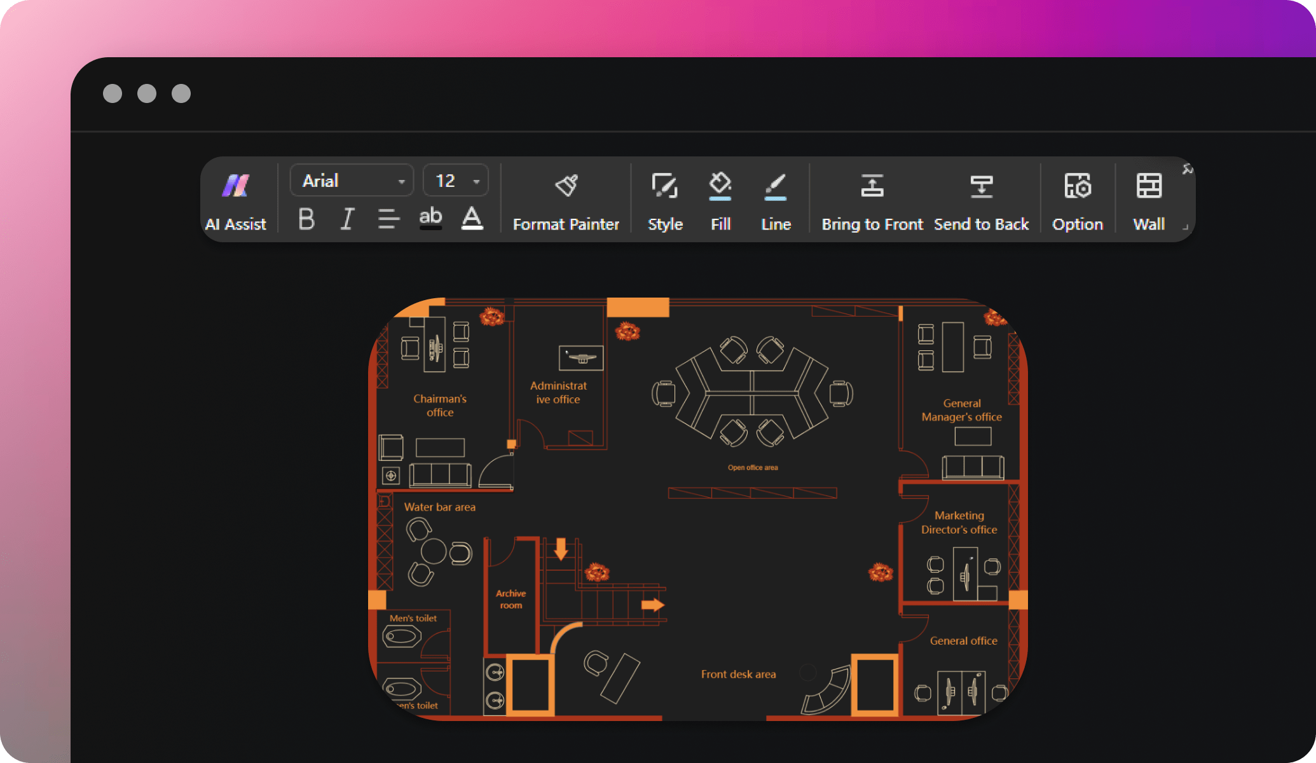Select the Administrative office desk
Viewport: 1316px width, 763px height.
[x=581, y=358]
